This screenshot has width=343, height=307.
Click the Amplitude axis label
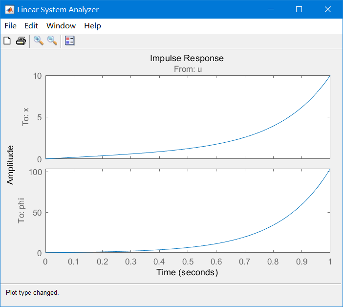click(10, 165)
